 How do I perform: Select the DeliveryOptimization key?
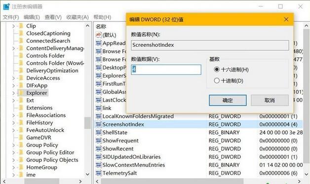(52, 71)
